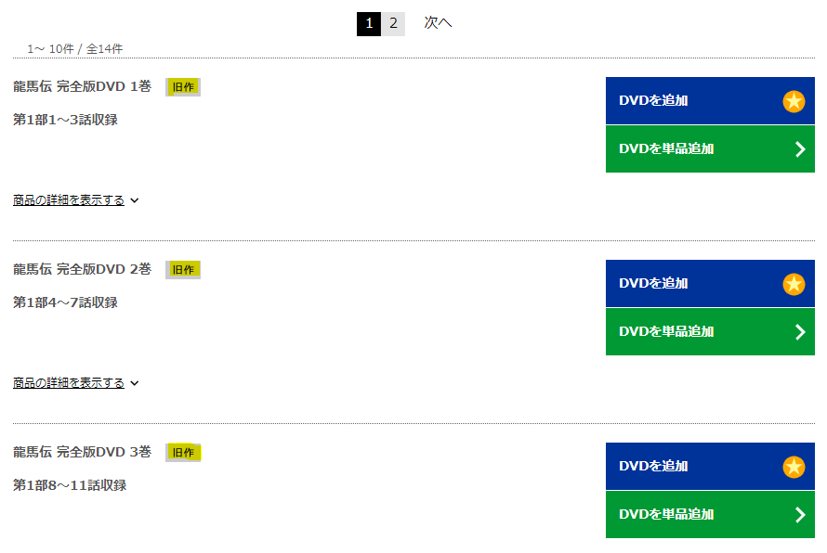Show 商品の詳細を表示する for 1巻
Viewport: 827px width, 553px height.
pos(69,200)
